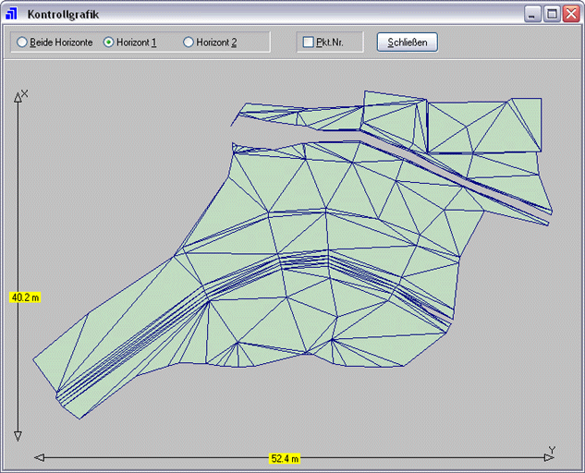Screen dimensions: 585x473
Task: Maximize the Kontrollgrafik window
Action: (552, 14)
